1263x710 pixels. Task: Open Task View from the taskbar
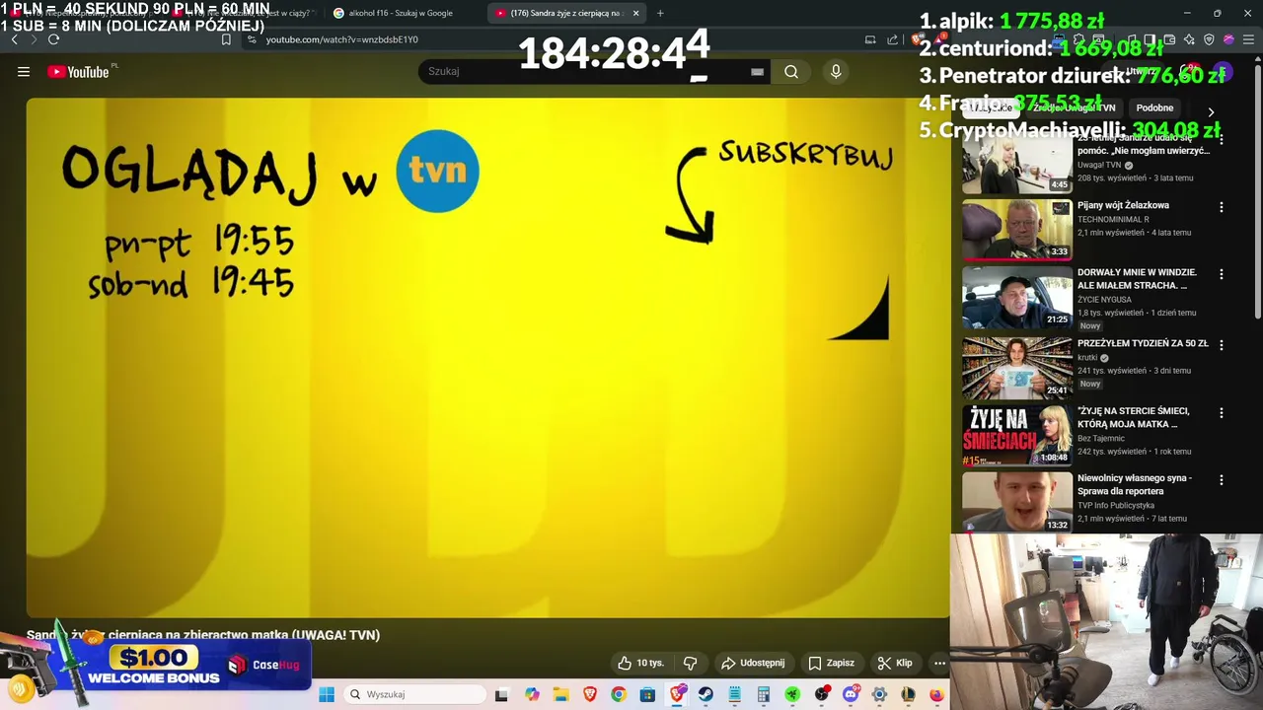[x=501, y=694]
